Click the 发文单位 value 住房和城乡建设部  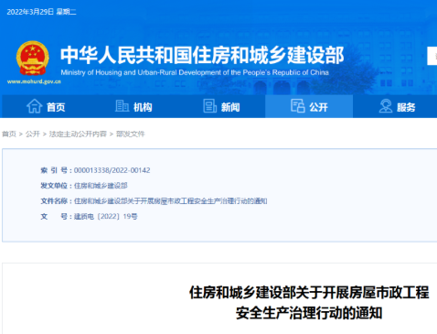tap(101, 186)
